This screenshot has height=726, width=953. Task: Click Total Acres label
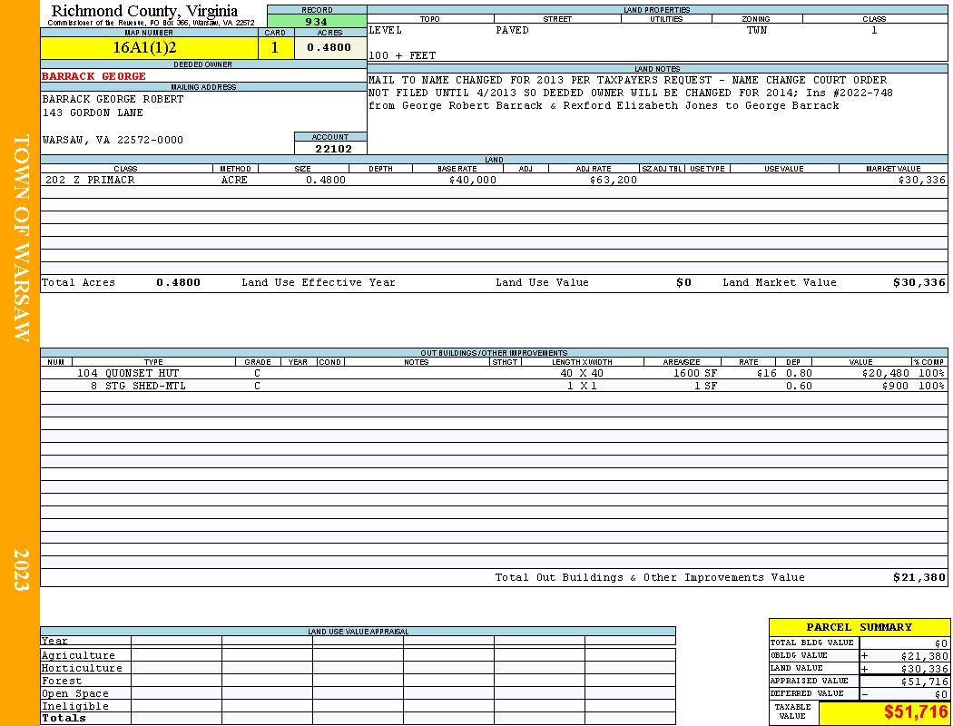pyautogui.click(x=78, y=282)
